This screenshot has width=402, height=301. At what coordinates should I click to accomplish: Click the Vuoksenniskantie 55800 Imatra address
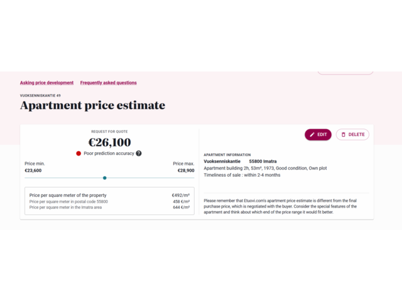click(x=240, y=162)
